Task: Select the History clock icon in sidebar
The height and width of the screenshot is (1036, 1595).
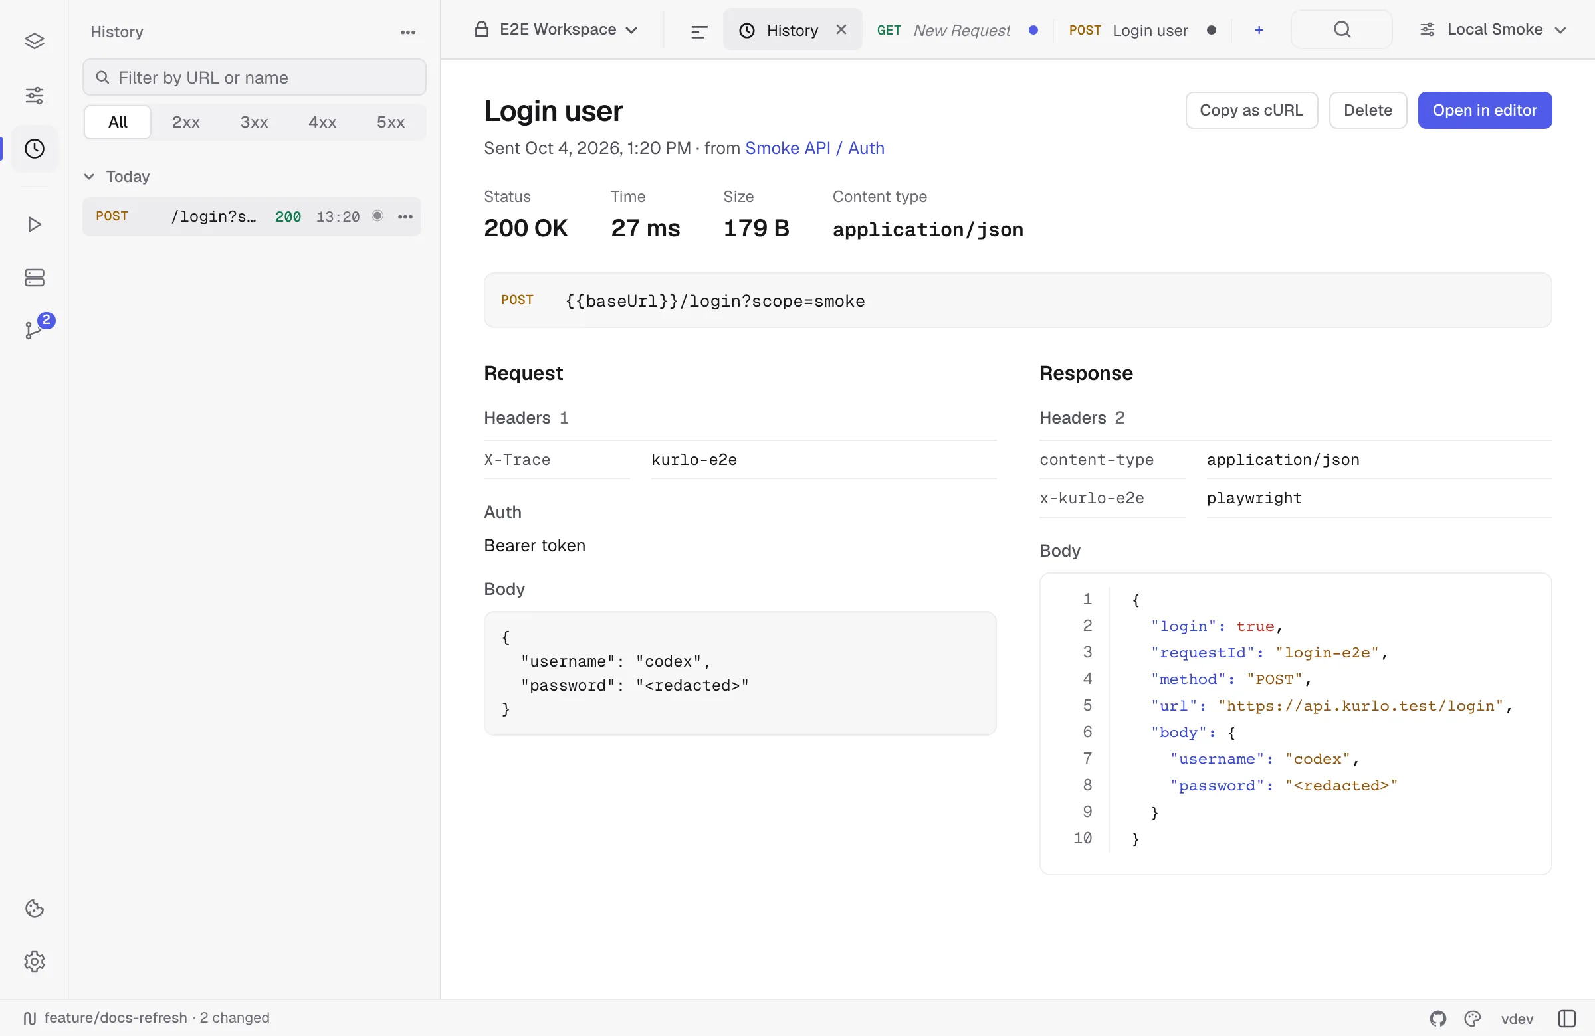Action: coord(34,149)
